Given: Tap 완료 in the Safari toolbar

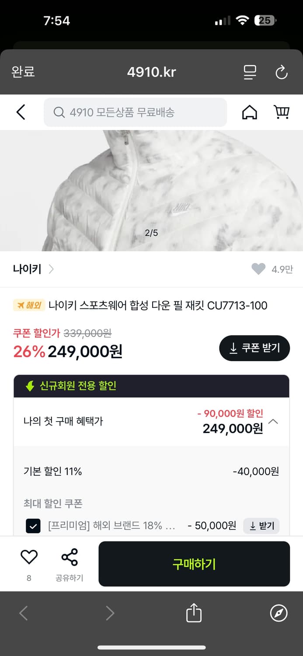Looking at the screenshot, I should click(x=22, y=73).
